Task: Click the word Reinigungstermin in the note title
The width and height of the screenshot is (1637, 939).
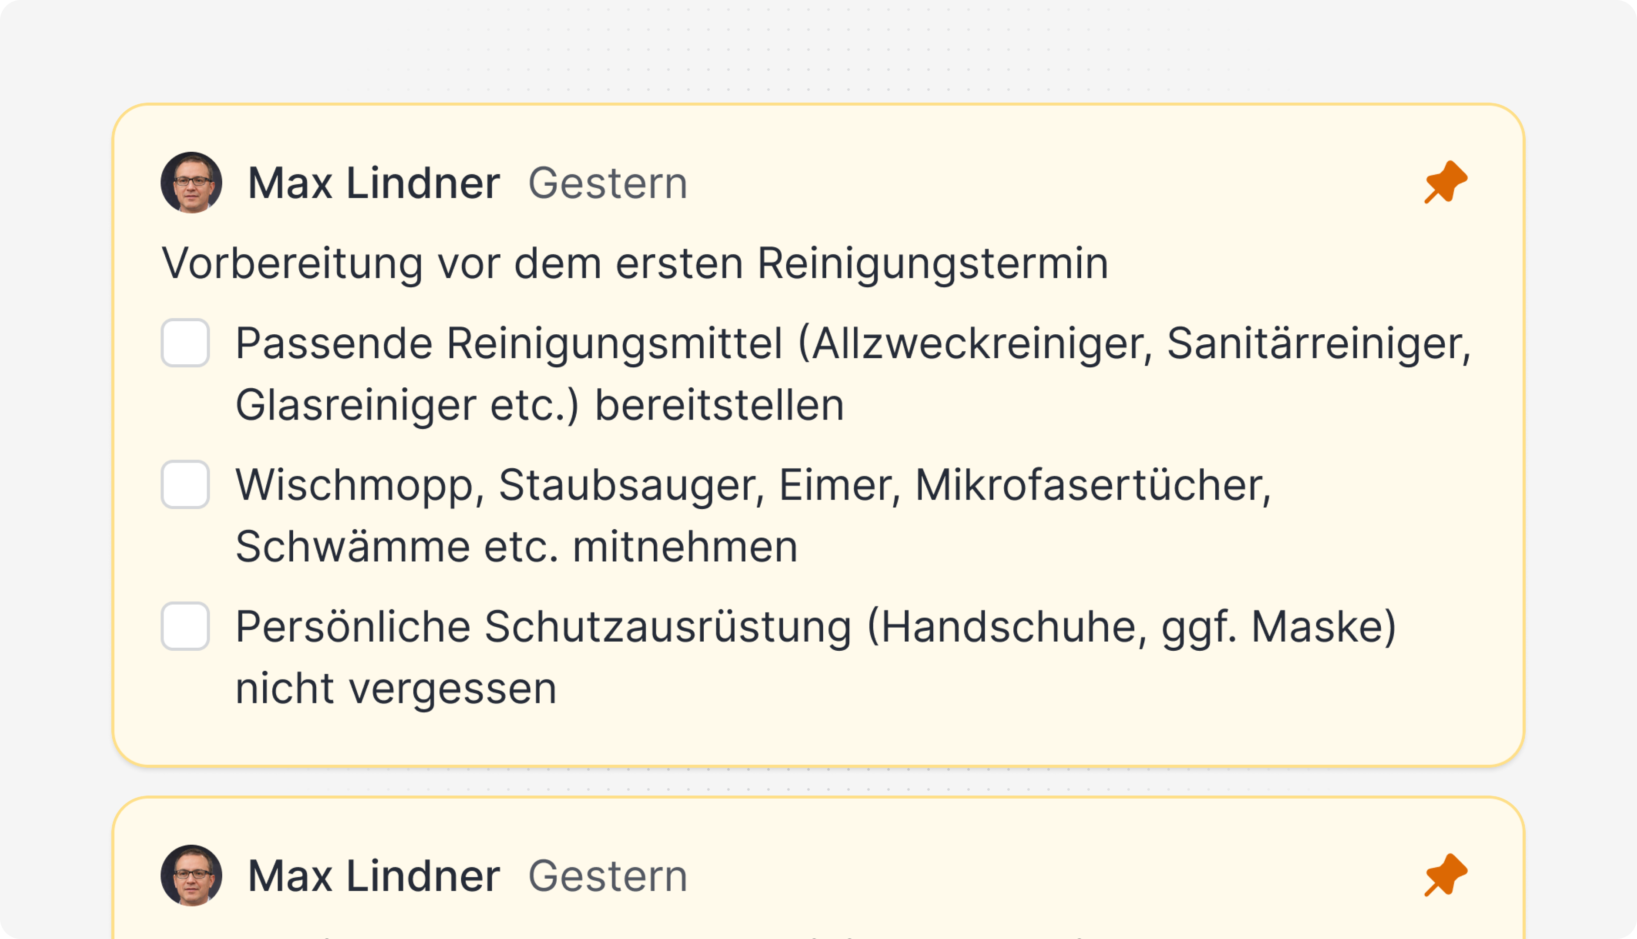Action: pyautogui.click(x=932, y=263)
